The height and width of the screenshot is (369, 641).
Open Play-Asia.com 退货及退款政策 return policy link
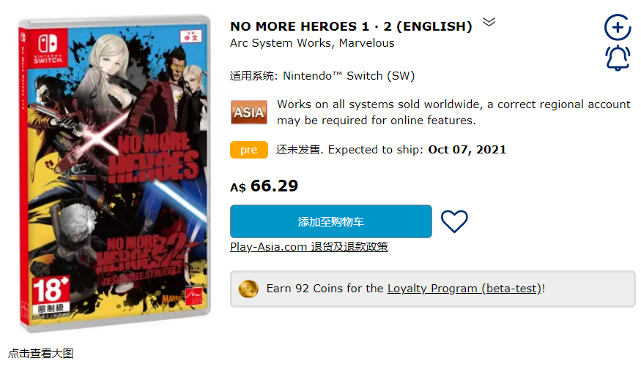[x=308, y=247]
